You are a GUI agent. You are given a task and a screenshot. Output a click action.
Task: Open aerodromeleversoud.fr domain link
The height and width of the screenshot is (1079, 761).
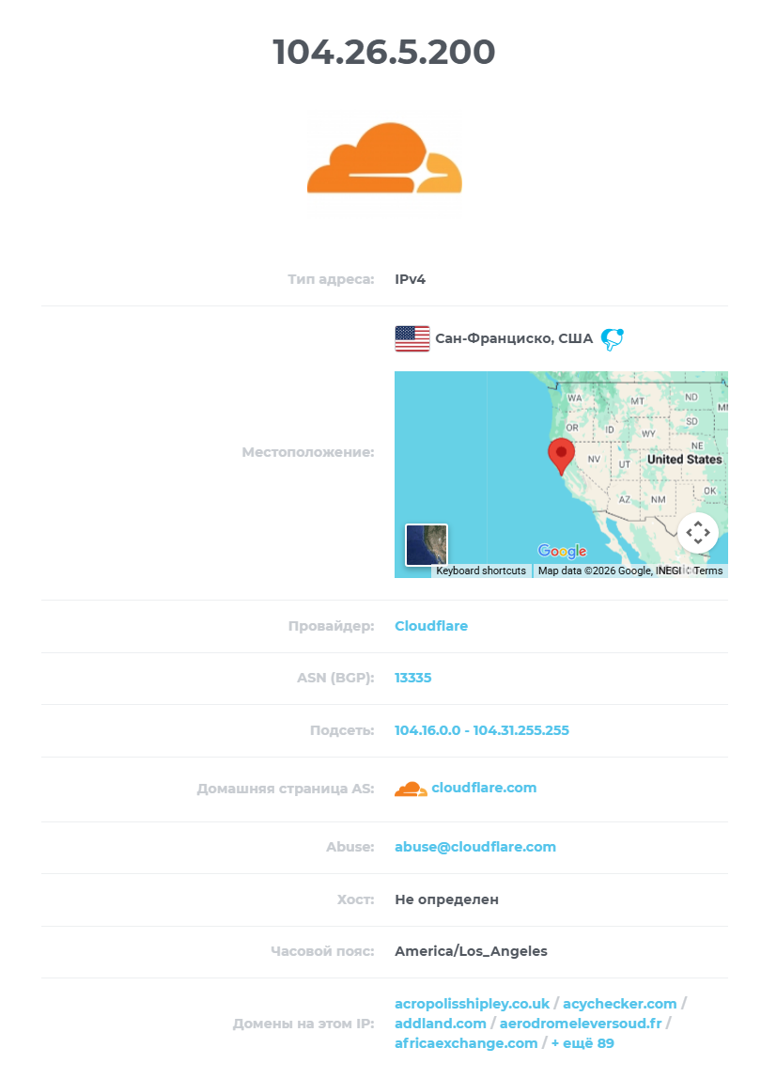click(581, 1024)
